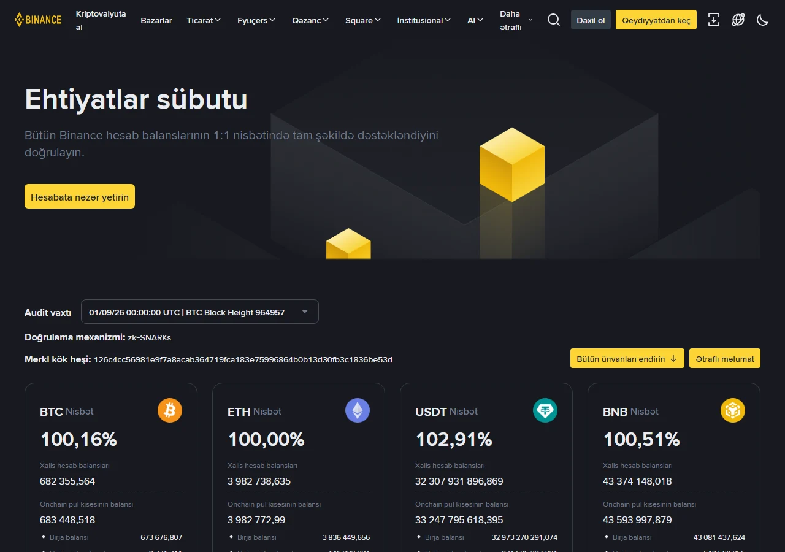Open Kriptovalyuta al menu item

tap(101, 20)
